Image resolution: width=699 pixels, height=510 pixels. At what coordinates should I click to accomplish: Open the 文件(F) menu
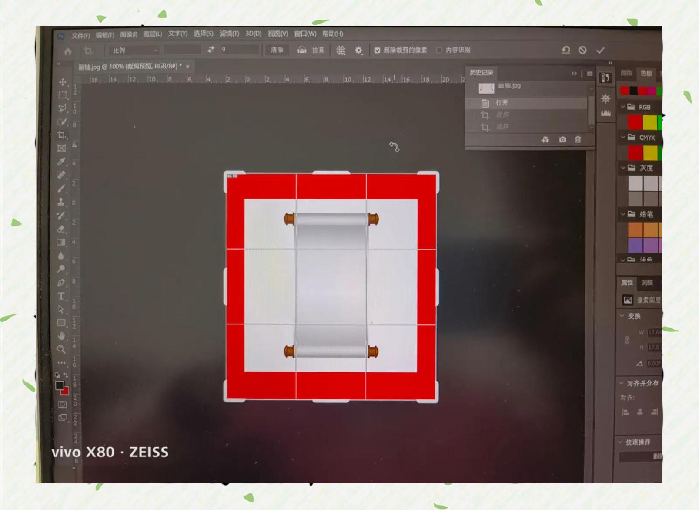tap(80, 35)
